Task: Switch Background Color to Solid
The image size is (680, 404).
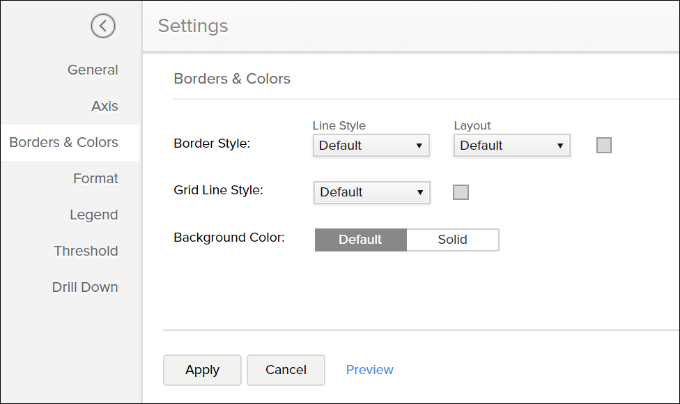Action: [452, 240]
